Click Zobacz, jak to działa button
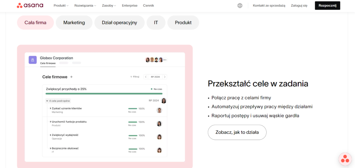This screenshot has height=168, width=355. pos(237,132)
